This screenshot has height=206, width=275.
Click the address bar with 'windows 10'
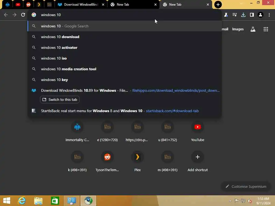(125, 15)
